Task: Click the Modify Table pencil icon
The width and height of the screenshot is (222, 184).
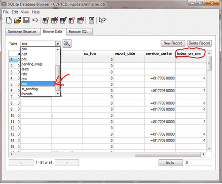Action: click(63, 20)
